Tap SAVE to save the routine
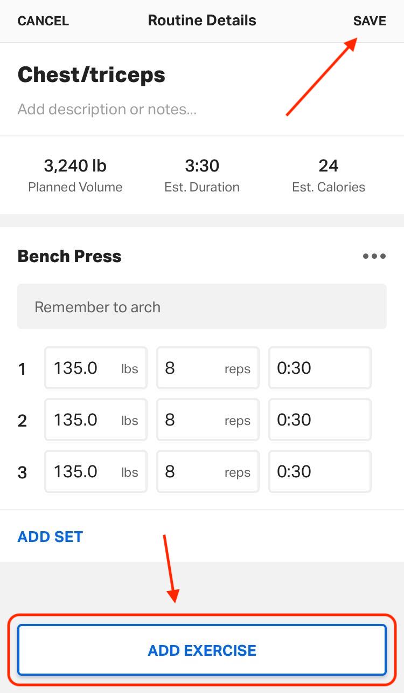Screen dimensions: 404x693 (x=370, y=20)
